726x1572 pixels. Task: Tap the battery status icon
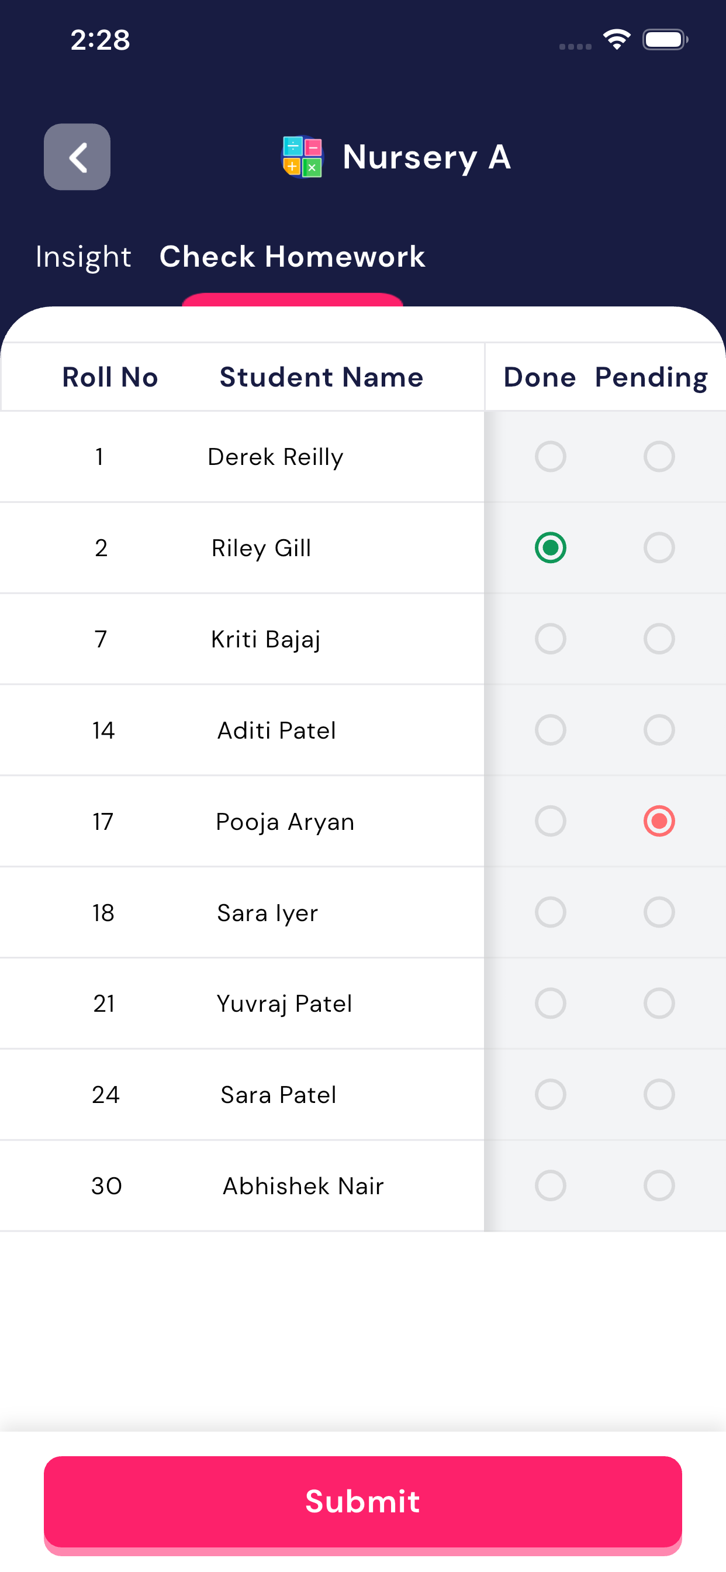[x=665, y=40]
